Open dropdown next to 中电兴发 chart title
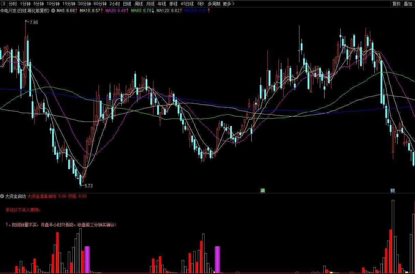The height and width of the screenshot is (274, 415). [x=53, y=11]
